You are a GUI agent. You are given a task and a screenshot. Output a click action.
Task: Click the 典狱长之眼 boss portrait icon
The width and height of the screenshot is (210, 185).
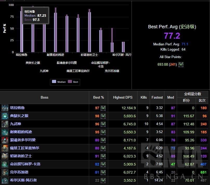pyautogui.click(x=5, y=116)
